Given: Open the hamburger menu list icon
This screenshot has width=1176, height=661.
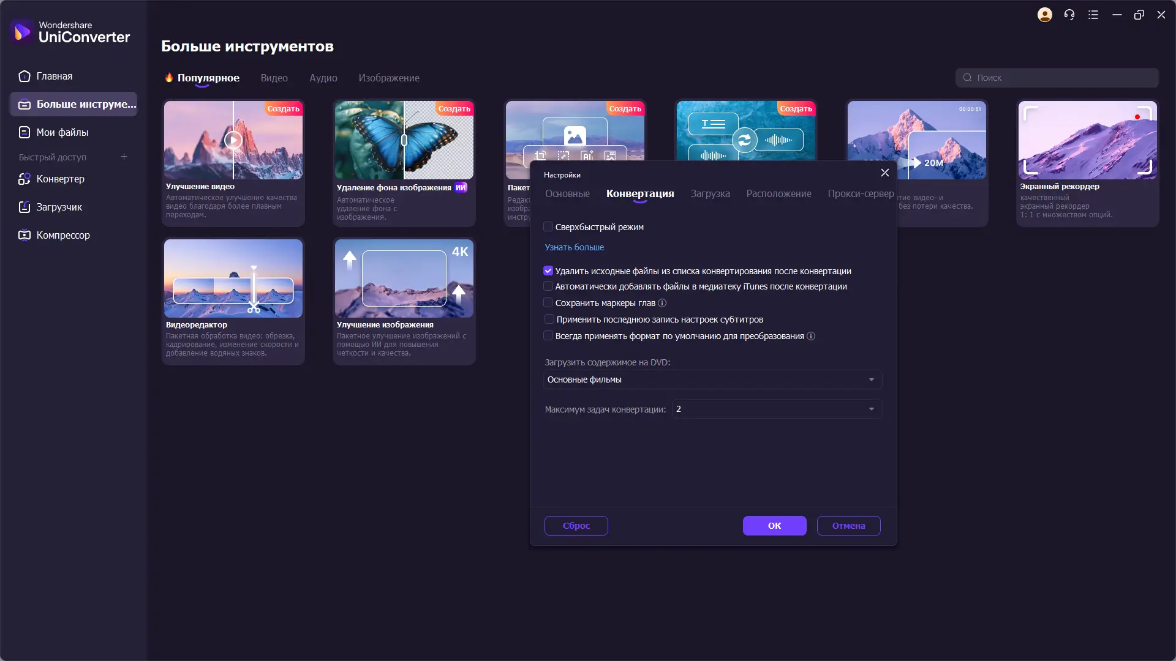Looking at the screenshot, I should click(1093, 15).
